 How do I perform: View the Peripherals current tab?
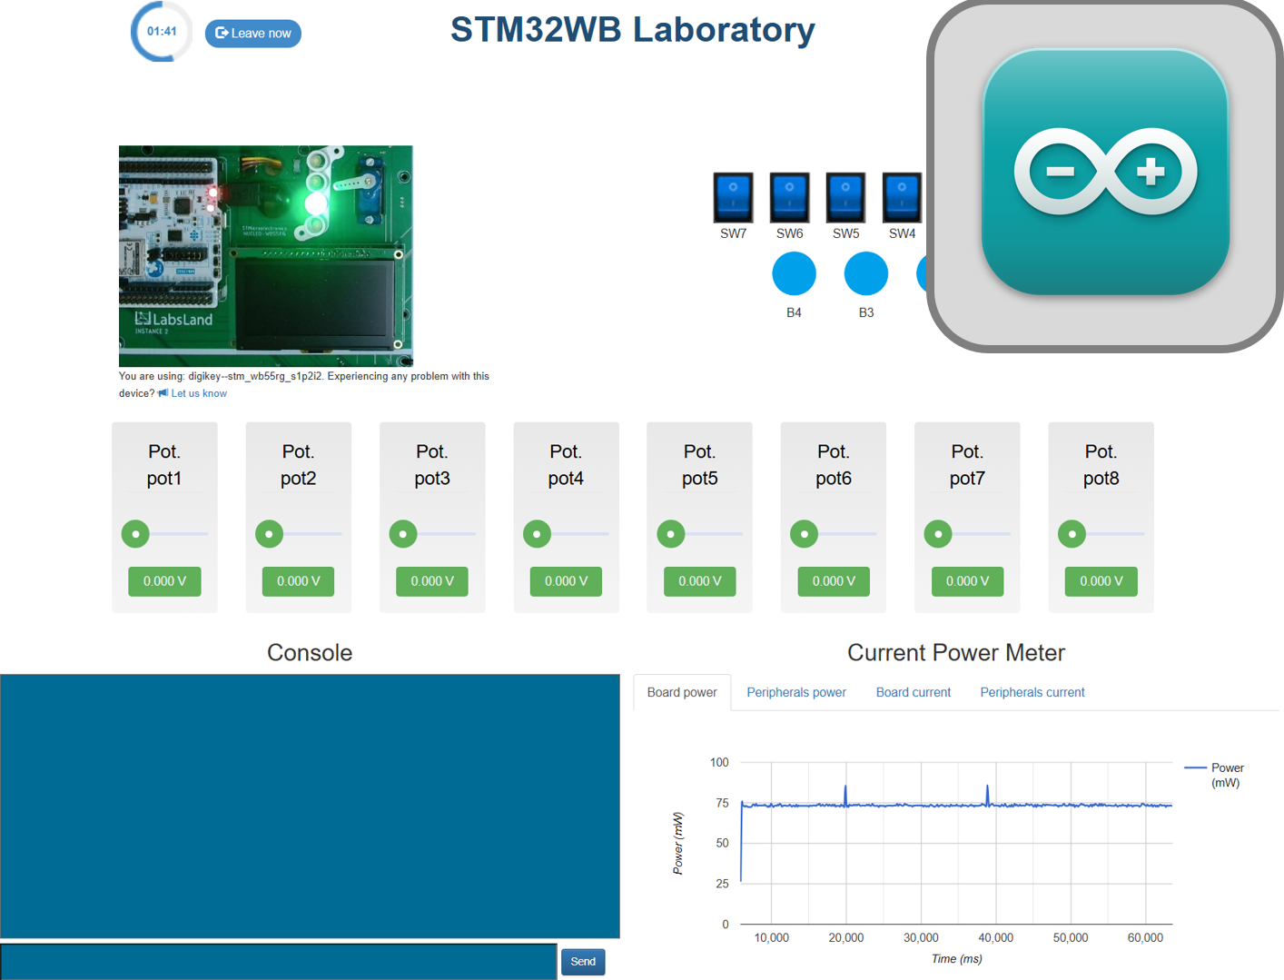1032,692
